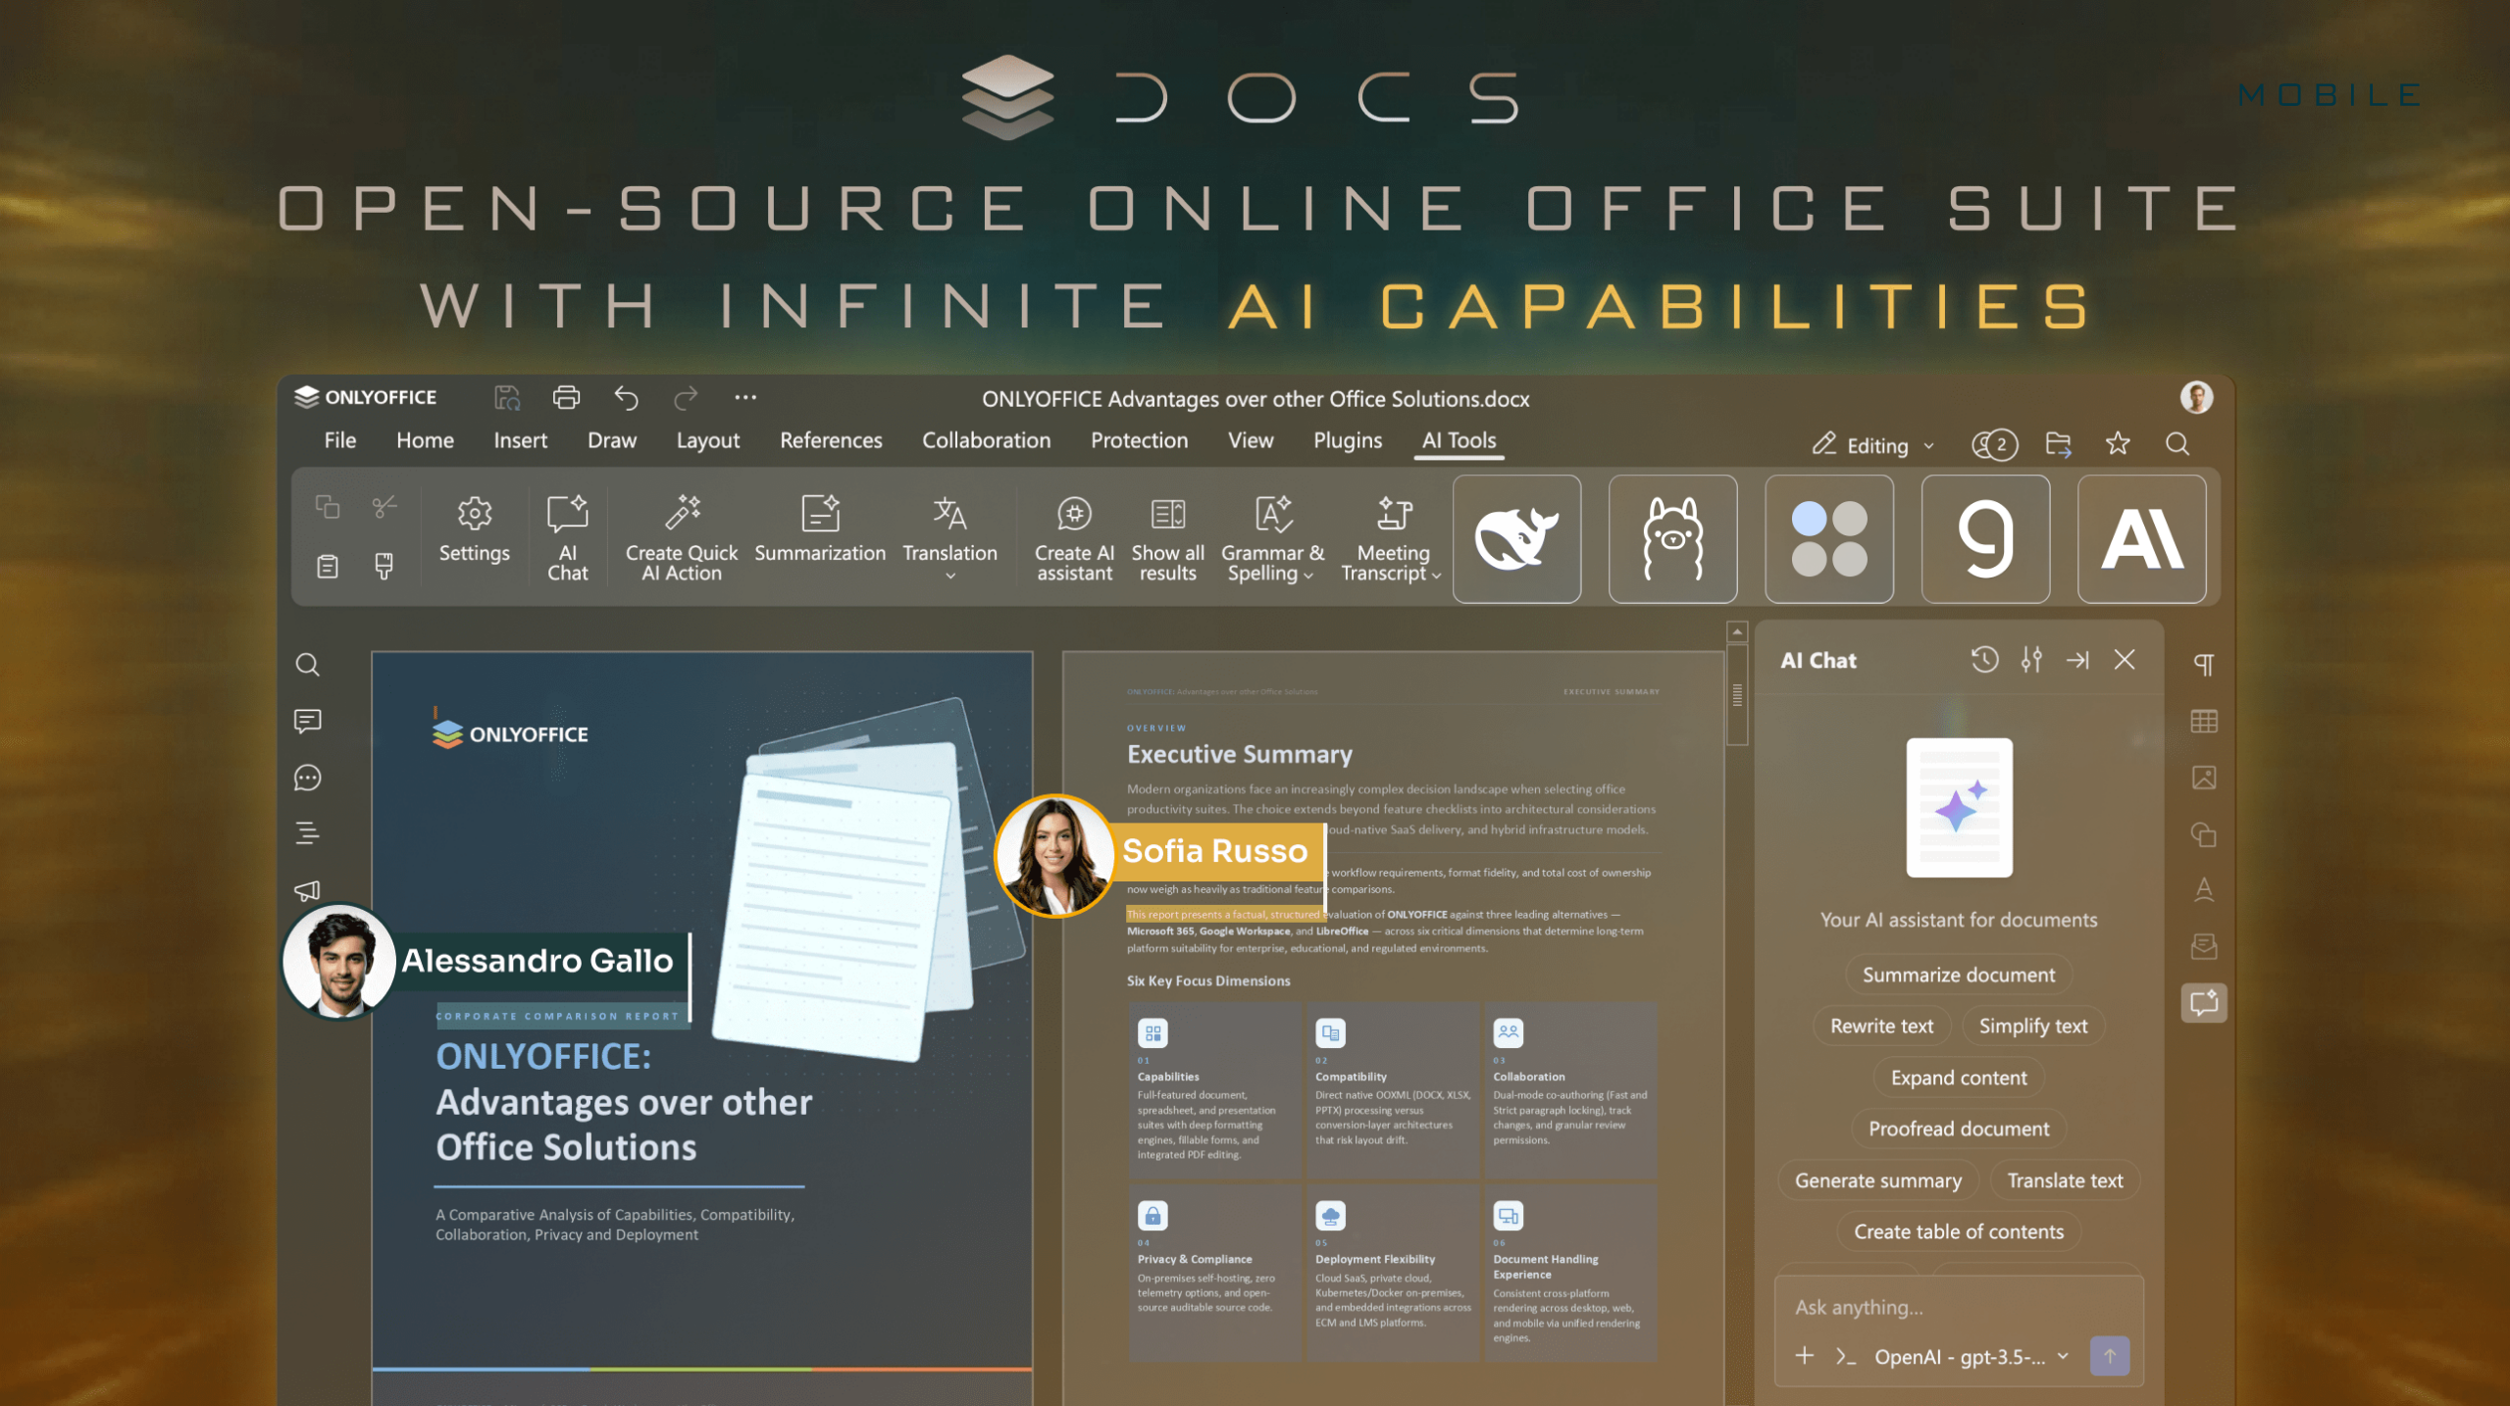The width and height of the screenshot is (2510, 1406).
Task: Undo the last action
Action: click(626, 397)
